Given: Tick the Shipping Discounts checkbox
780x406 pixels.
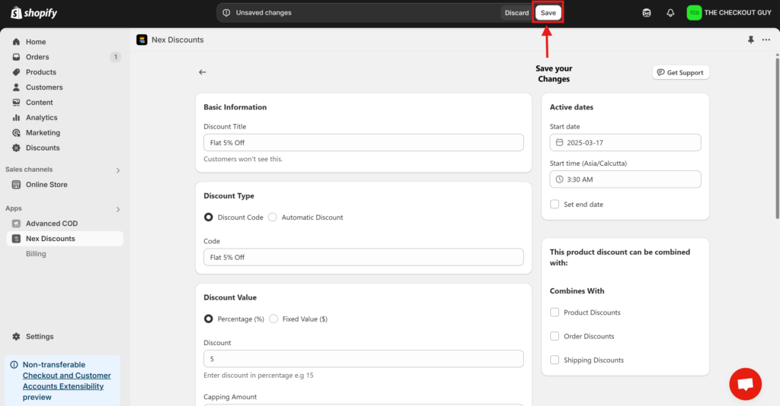Looking at the screenshot, I should [x=555, y=360].
